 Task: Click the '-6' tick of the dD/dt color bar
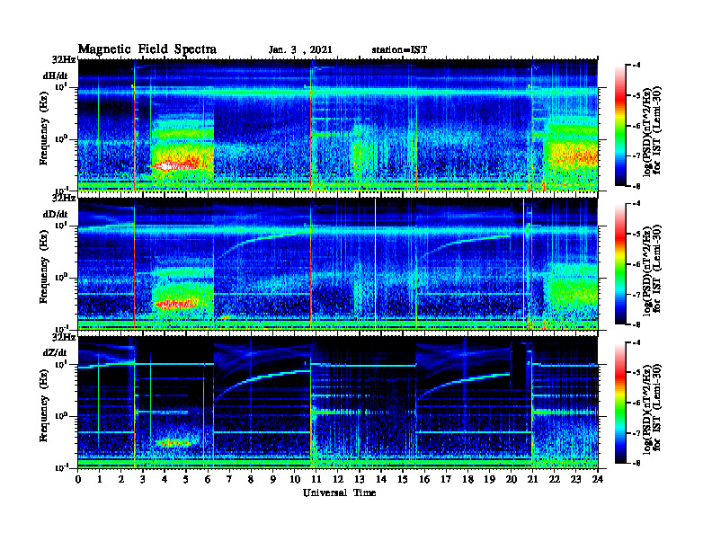click(637, 264)
